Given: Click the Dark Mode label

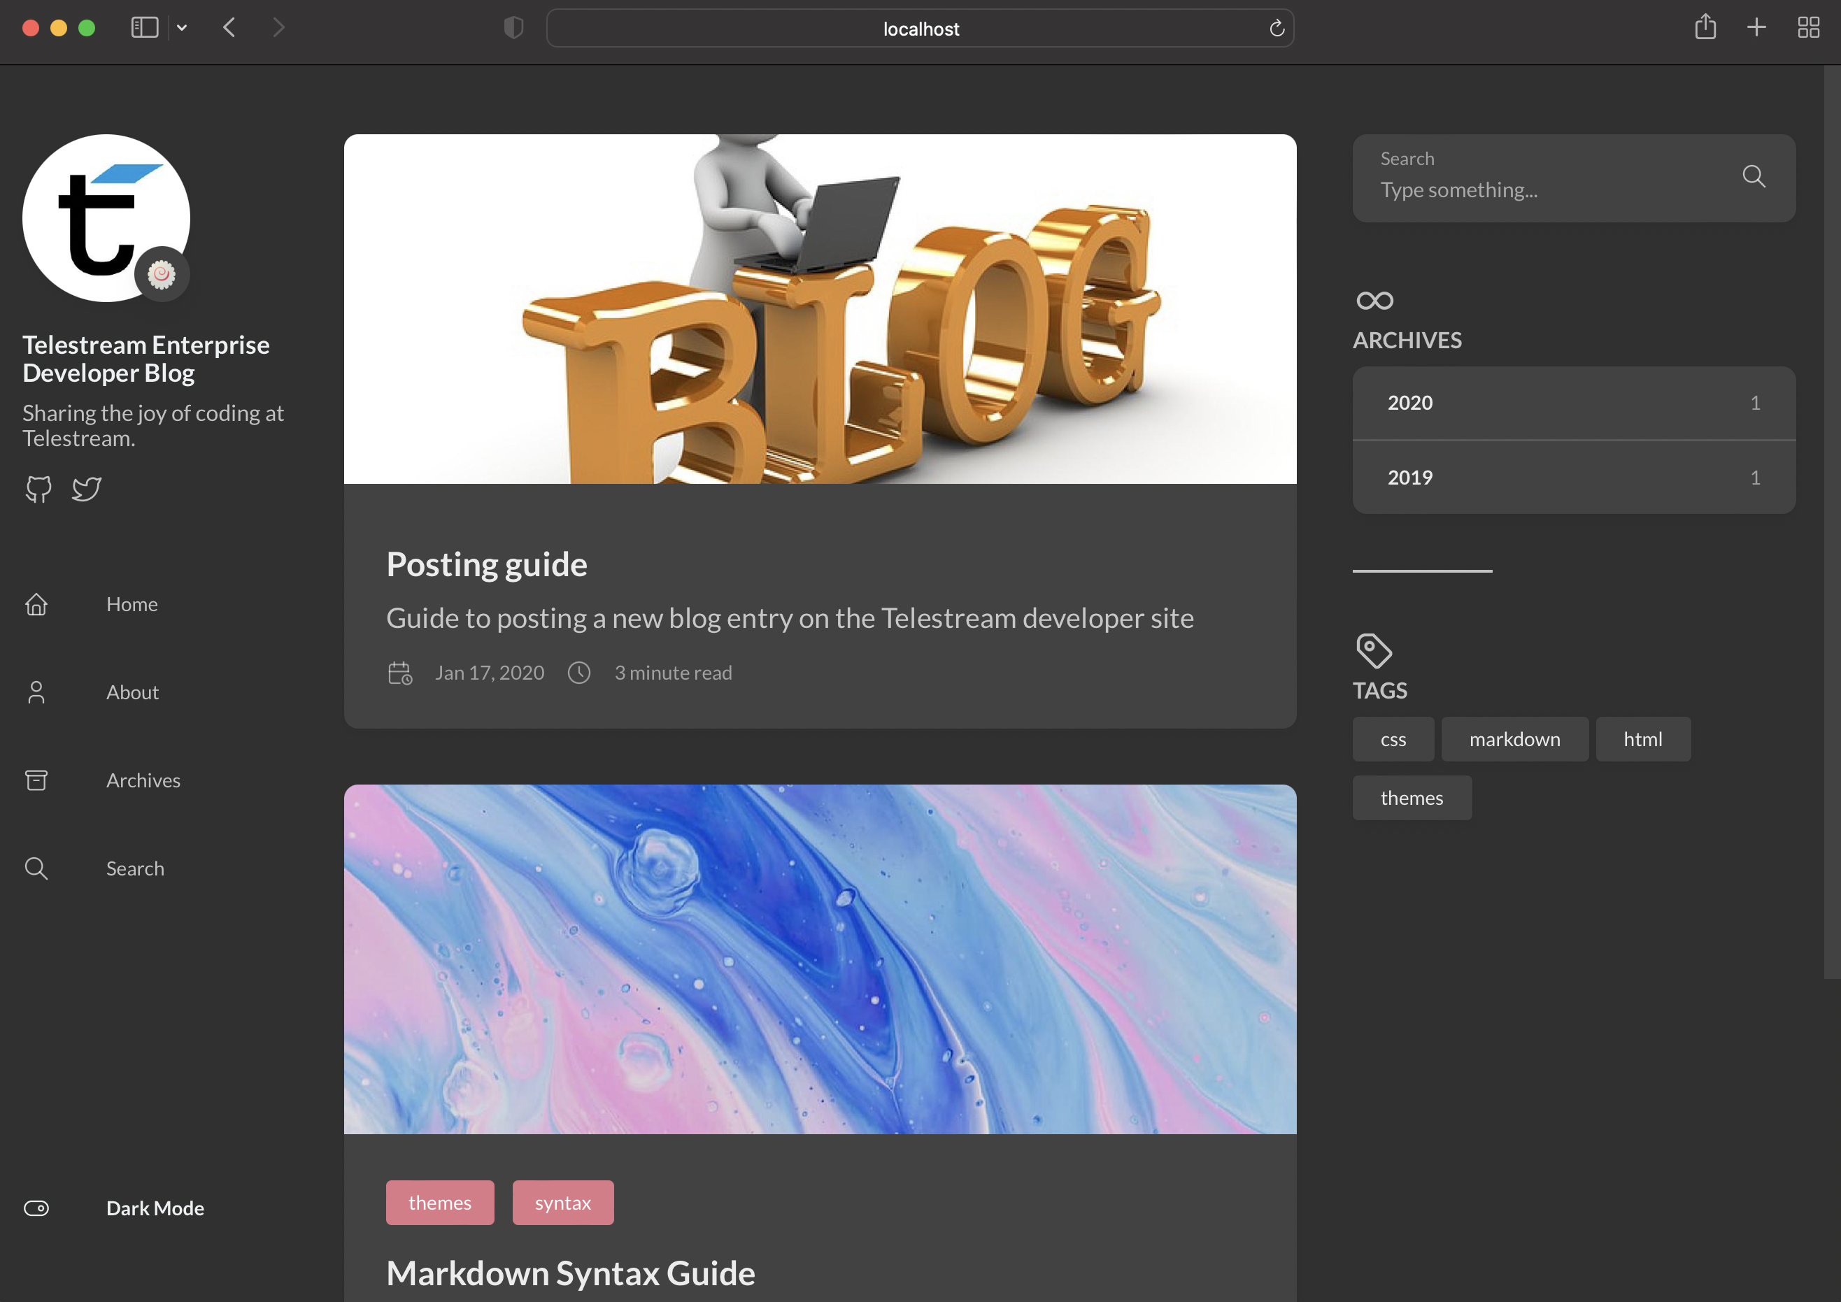Looking at the screenshot, I should point(155,1208).
